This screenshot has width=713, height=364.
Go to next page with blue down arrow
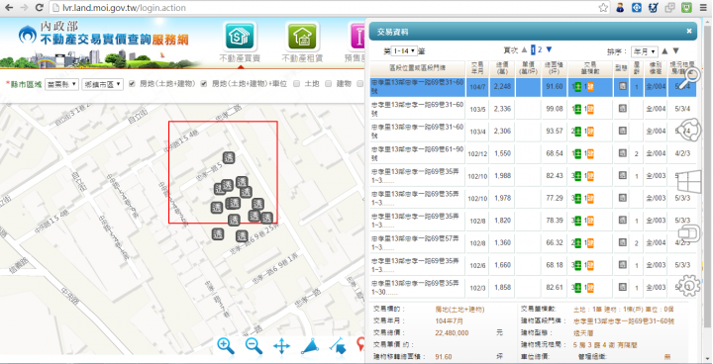(x=549, y=50)
